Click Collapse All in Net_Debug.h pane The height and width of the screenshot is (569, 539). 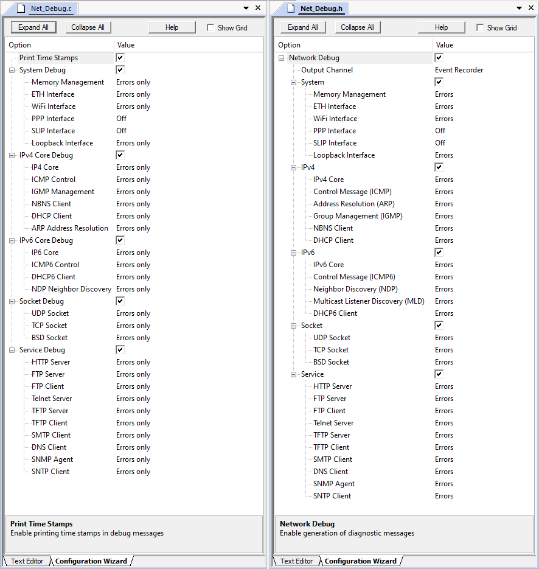(357, 27)
